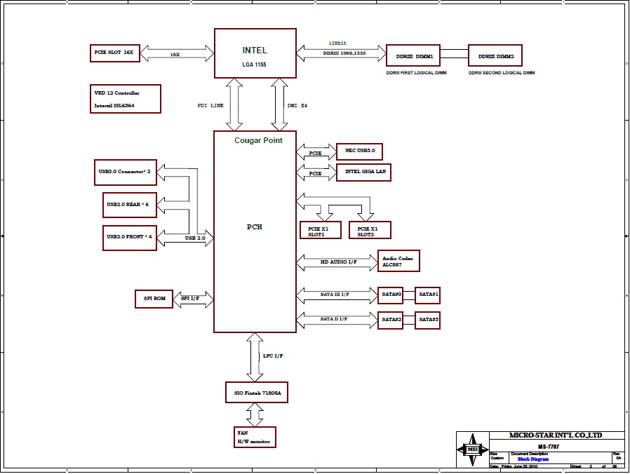Select the NEC USB3.0 block
This screenshot has height=474, width=630.
(x=359, y=151)
